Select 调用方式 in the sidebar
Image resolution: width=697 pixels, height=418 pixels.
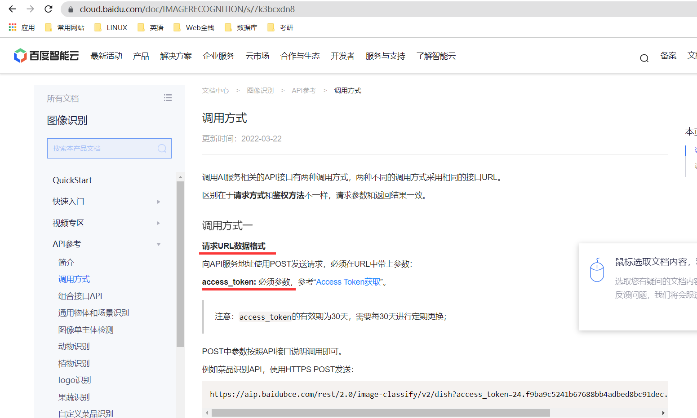click(74, 279)
